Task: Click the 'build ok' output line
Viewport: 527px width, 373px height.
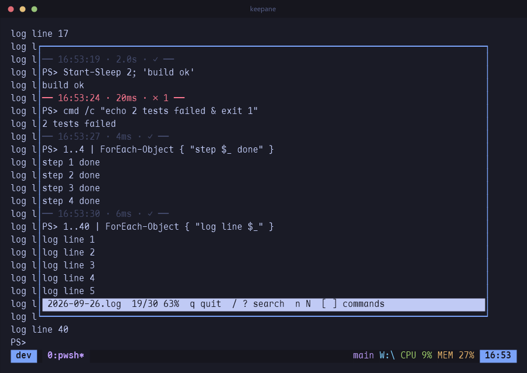Action: tap(63, 85)
